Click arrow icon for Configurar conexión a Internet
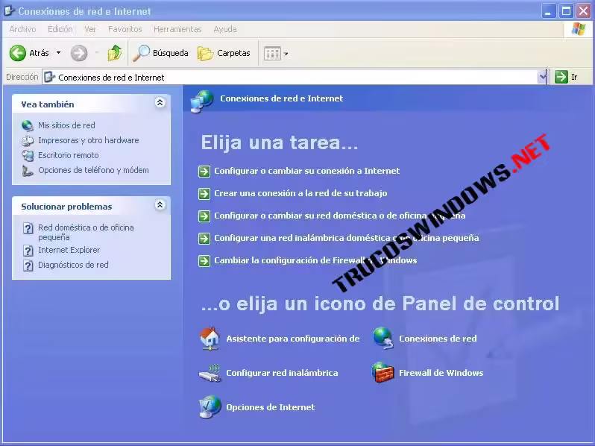 [204, 172]
